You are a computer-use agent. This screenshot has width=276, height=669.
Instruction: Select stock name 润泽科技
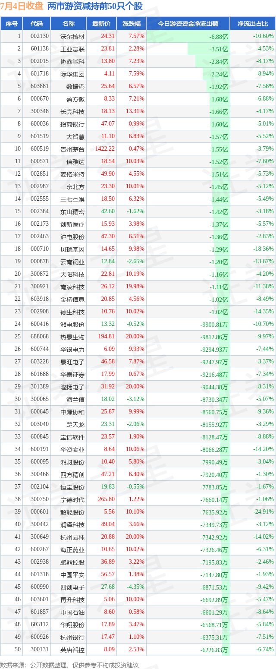[x=72, y=524]
